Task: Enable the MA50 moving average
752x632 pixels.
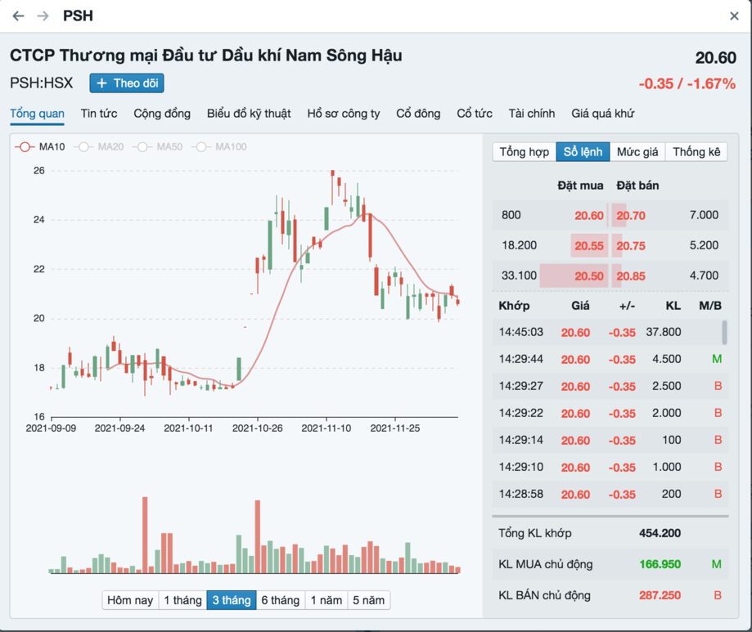Action: (x=159, y=147)
